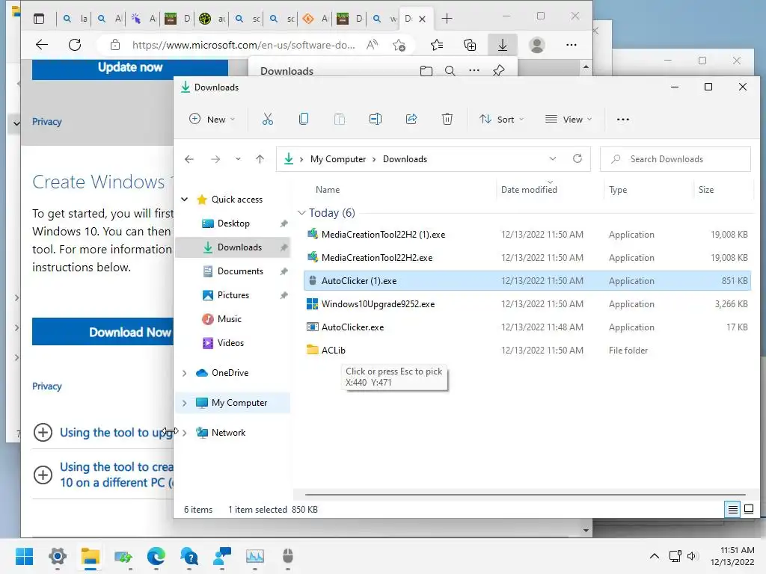Viewport: 766px width, 574px height.
Task: Open Edge Settings and more ellipsis
Action: pyautogui.click(x=571, y=45)
